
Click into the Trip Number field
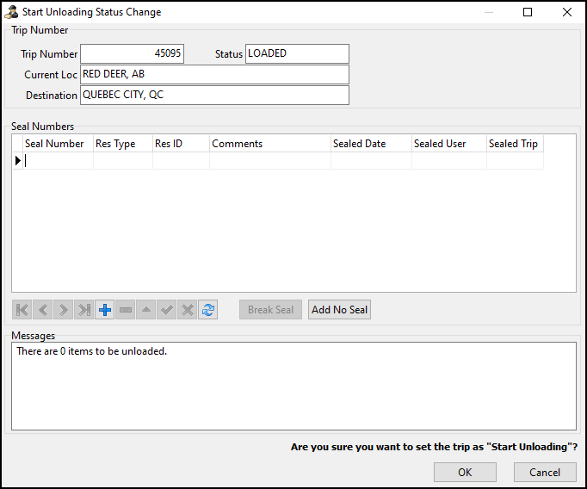click(x=133, y=53)
